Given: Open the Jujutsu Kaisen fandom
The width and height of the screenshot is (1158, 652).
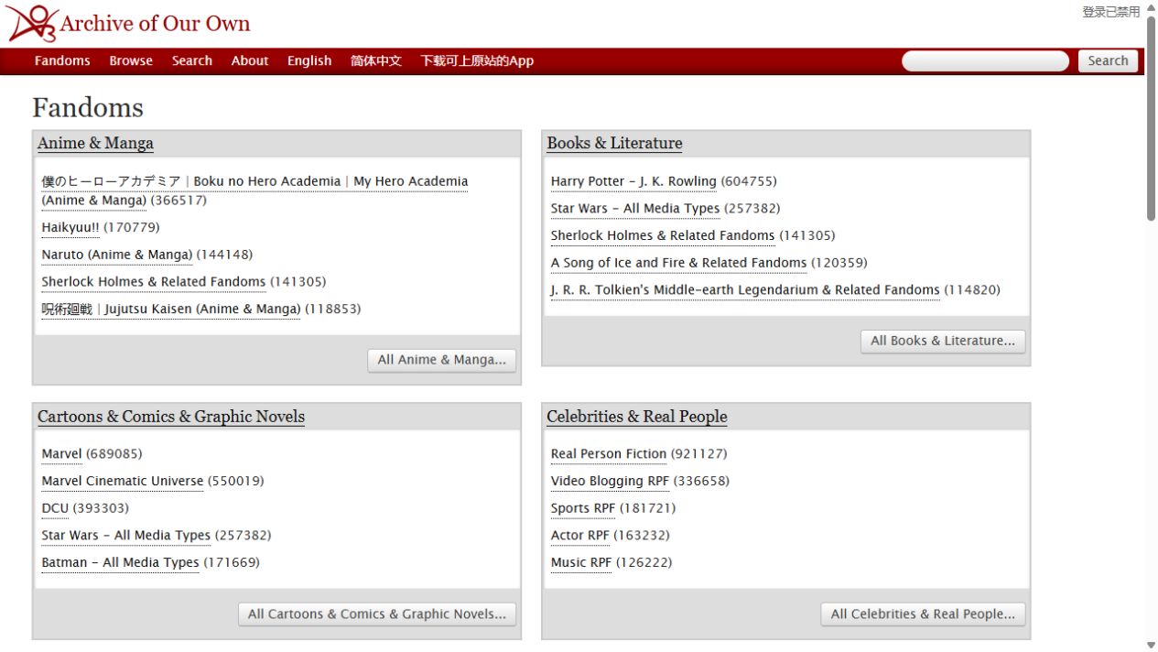Looking at the screenshot, I should click(171, 310).
